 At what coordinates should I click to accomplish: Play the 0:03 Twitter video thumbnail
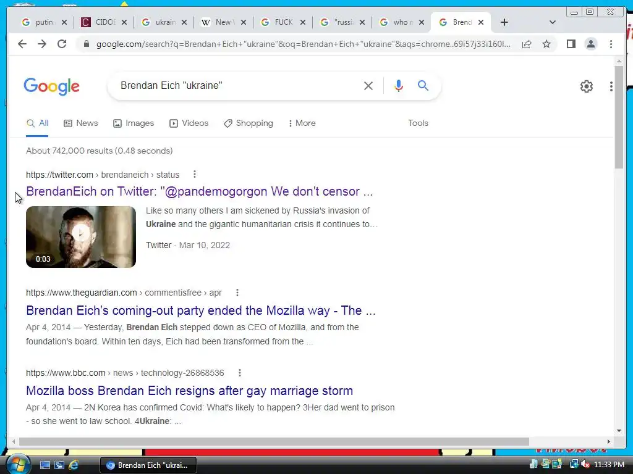pyautogui.click(x=81, y=236)
